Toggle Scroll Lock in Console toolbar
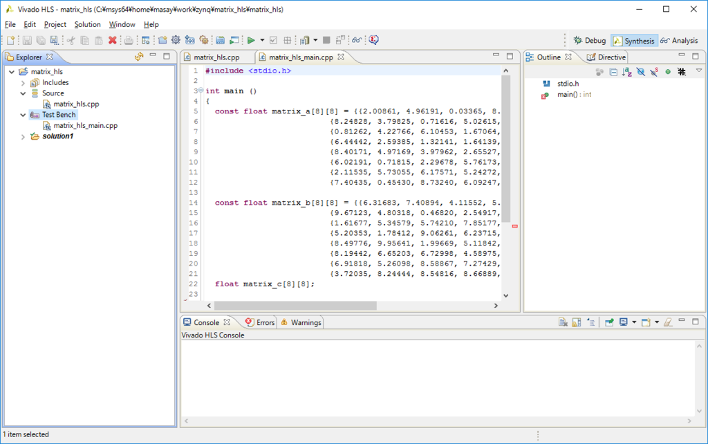The width and height of the screenshot is (708, 444). pos(576,322)
